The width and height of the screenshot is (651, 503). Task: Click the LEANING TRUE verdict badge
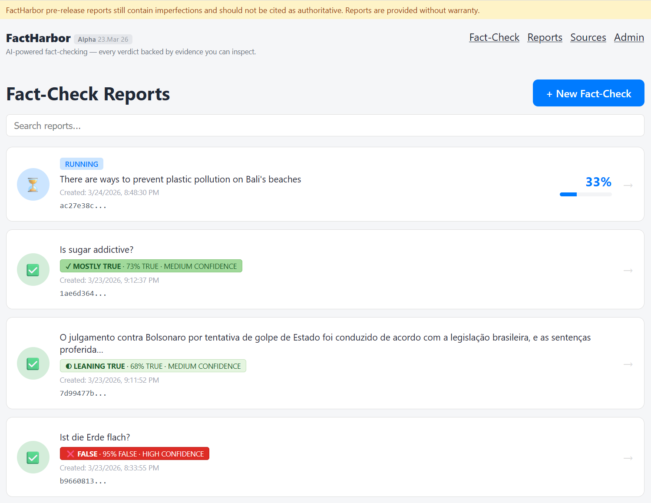[153, 366]
